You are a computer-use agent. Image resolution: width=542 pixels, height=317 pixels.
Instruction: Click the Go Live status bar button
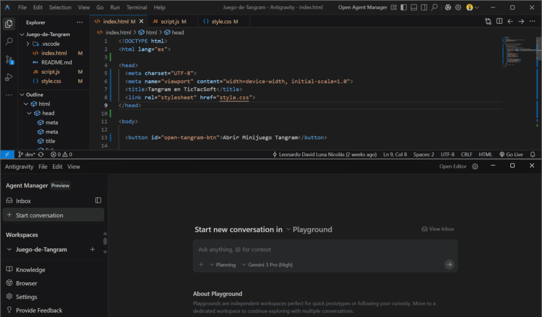tap(511, 155)
